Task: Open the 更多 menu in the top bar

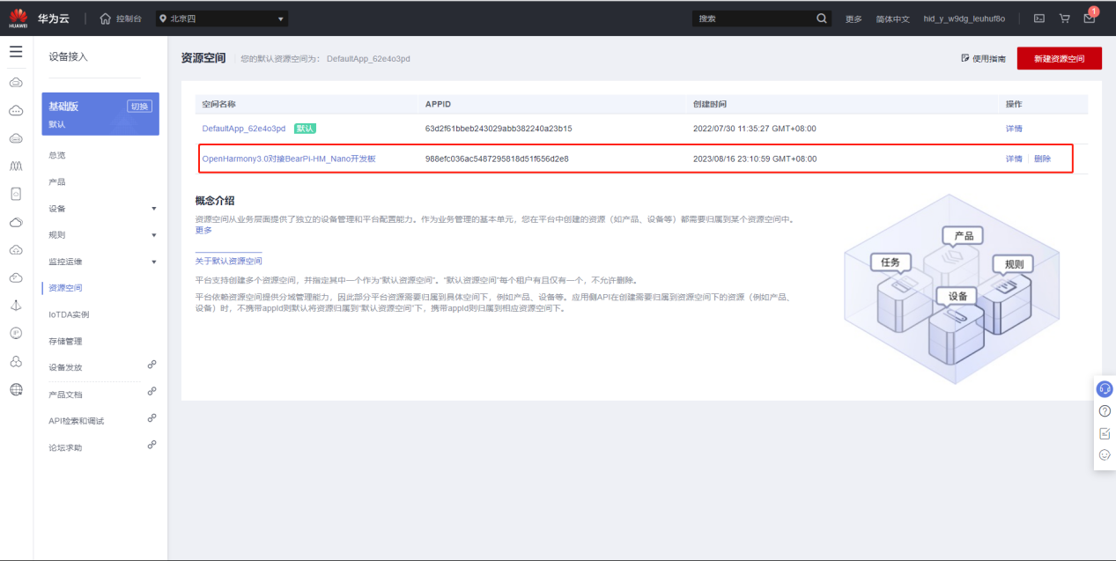Action: [x=854, y=18]
